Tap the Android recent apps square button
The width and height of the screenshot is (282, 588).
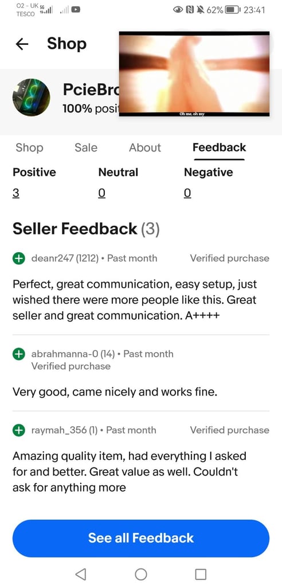pyautogui.click(x=201, y=574)
